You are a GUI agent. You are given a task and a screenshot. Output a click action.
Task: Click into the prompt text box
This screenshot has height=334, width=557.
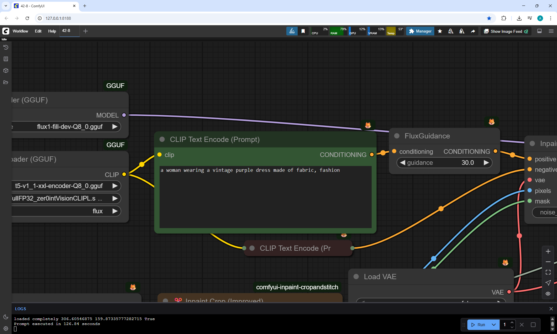(265, 197)
